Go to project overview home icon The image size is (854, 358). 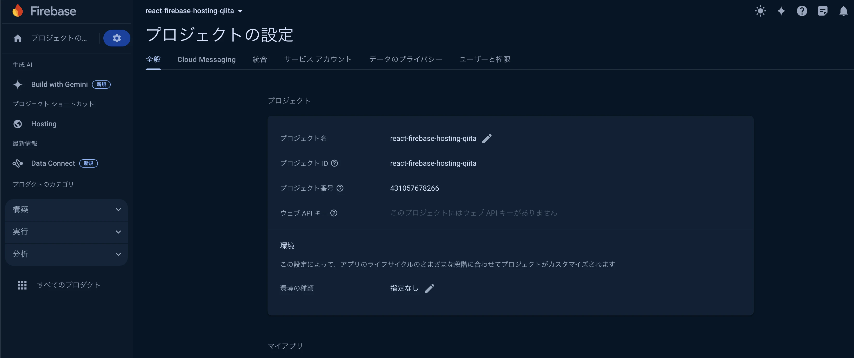(x=18, y=38)
